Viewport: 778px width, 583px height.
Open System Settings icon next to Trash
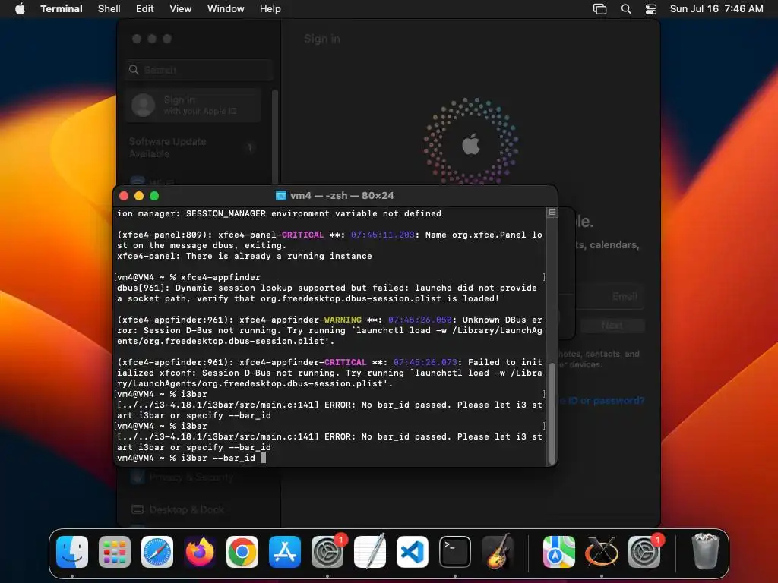[644, 552]
